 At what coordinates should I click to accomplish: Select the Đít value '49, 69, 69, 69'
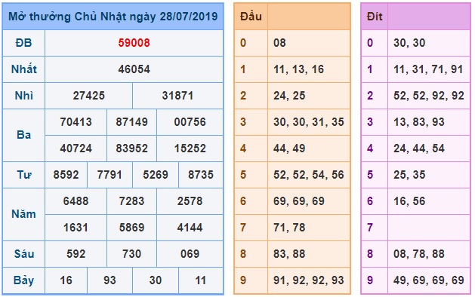[429, 280]
